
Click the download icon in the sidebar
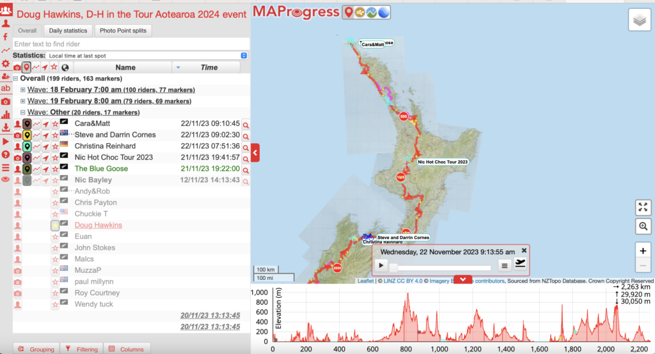(6, 127)
